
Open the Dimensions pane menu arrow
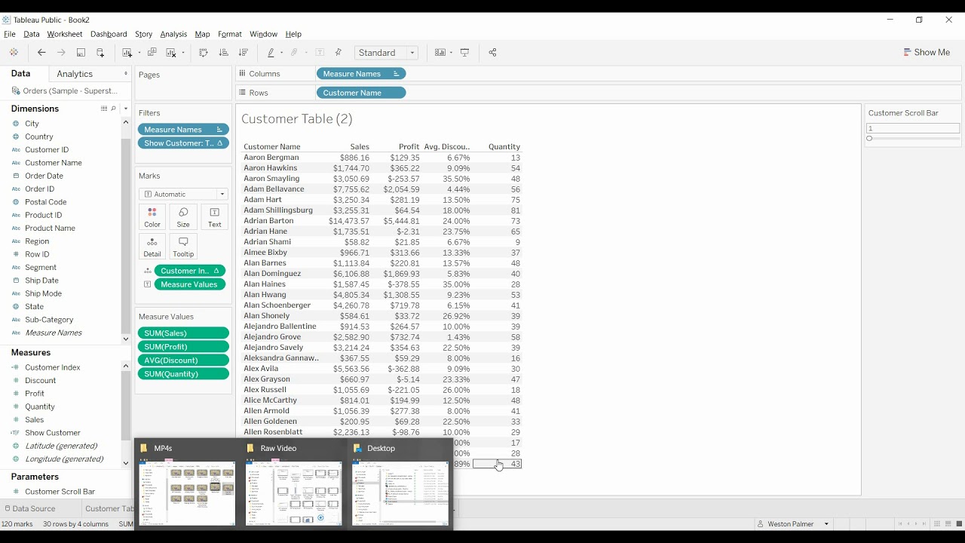click(126, 109)
